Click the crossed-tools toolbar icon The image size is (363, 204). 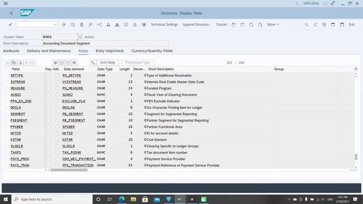coord(91,24)
